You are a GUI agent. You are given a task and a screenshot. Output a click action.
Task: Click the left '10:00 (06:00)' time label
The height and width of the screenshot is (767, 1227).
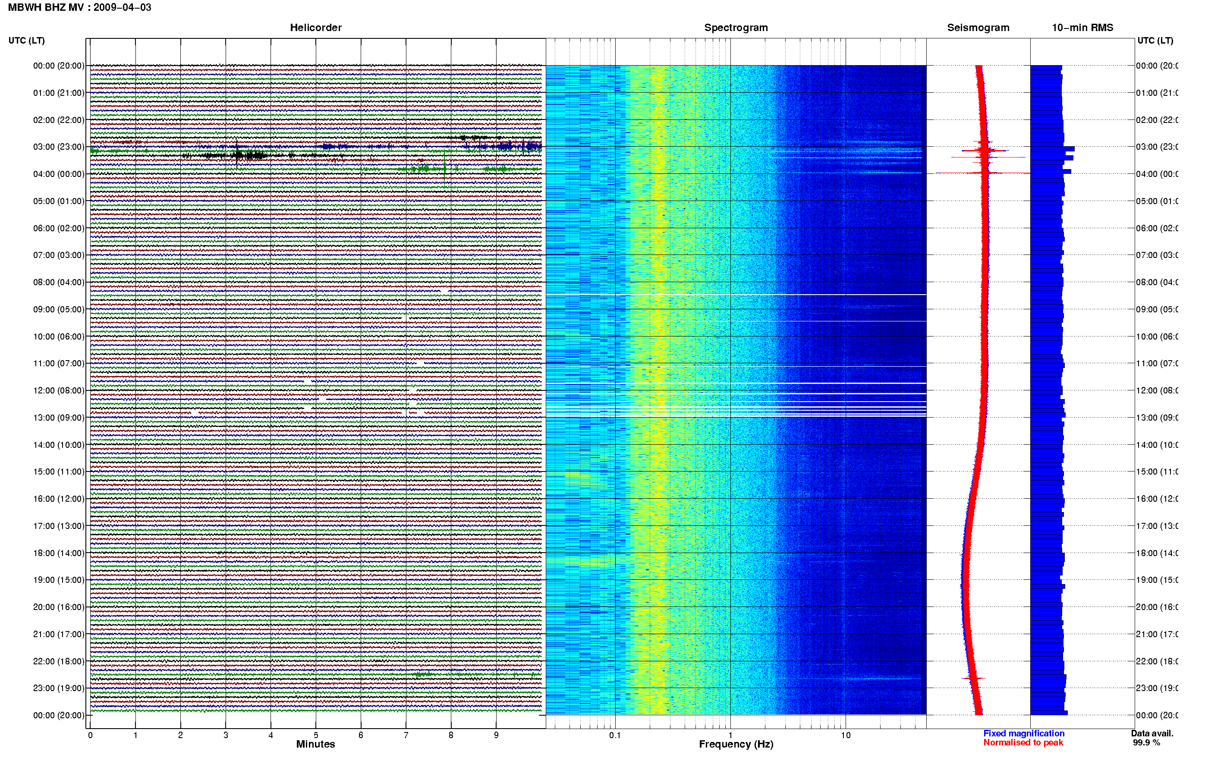click(59, 336)
